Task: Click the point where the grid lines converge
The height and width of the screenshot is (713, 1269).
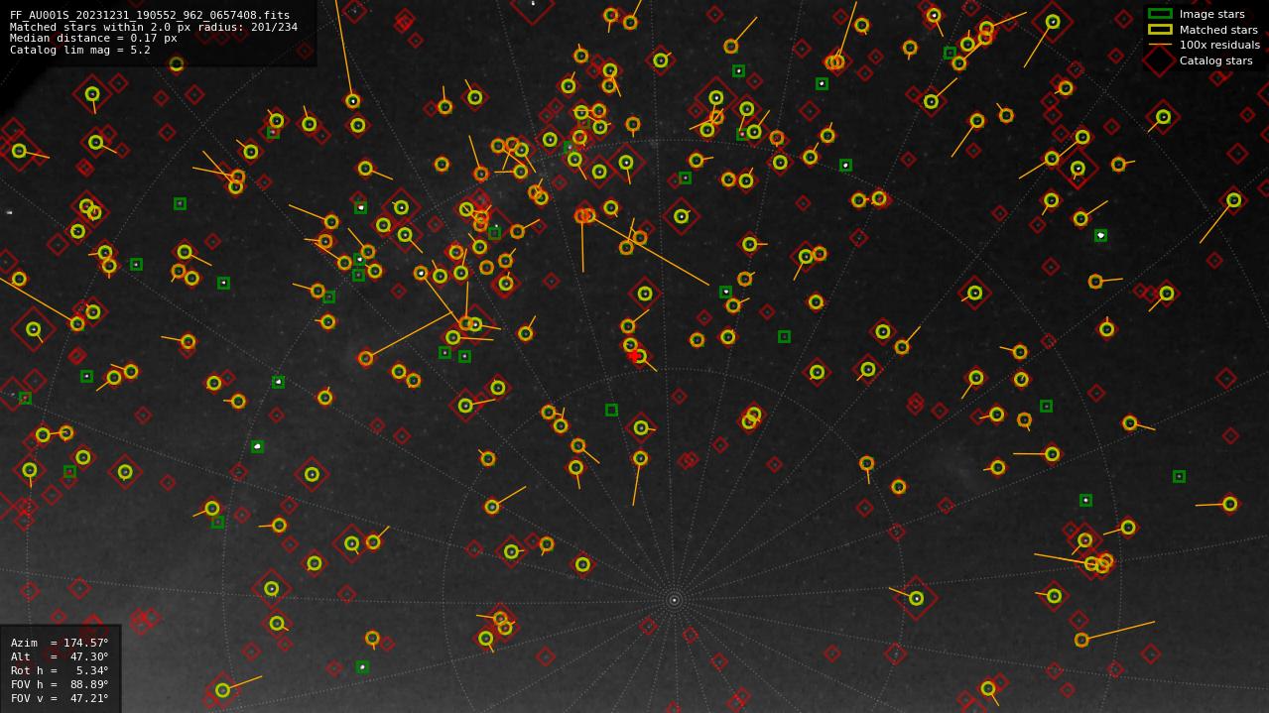Action: pyautogui.click(x=674, y=599)
